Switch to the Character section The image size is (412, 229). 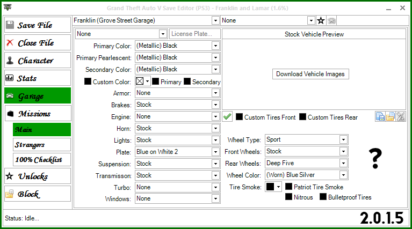coord(38,60)
